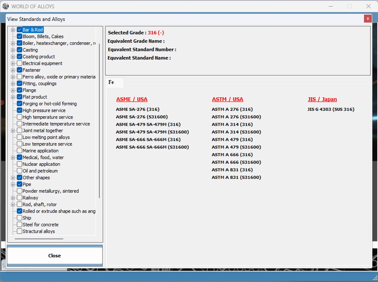Expand the Coating product node
Screen dimensions: 378x282
(x=13, y=57)
